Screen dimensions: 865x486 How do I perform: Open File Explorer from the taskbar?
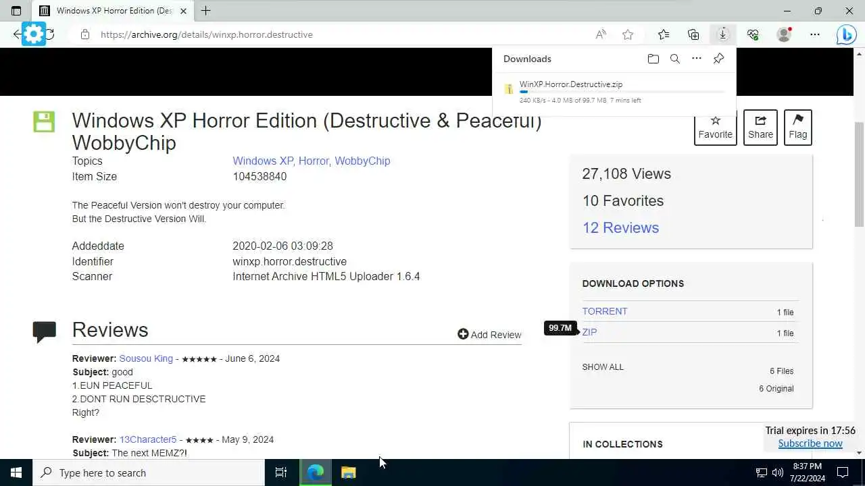(348, 473)
